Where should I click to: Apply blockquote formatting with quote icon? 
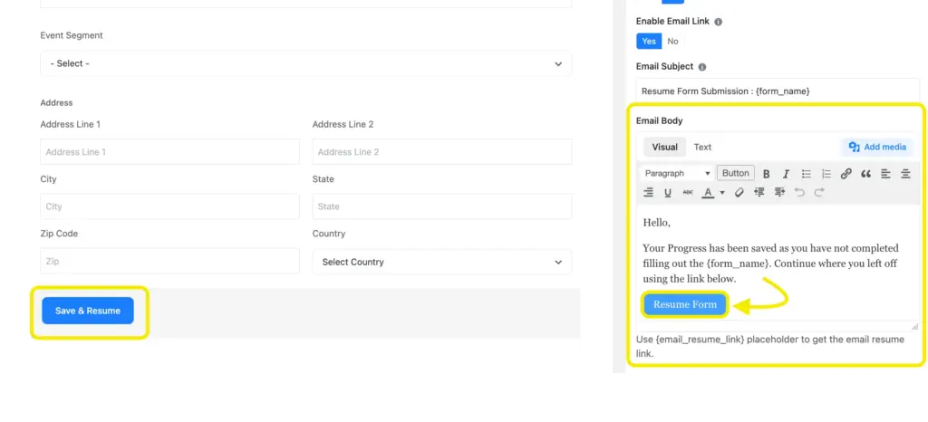point(865,174)
